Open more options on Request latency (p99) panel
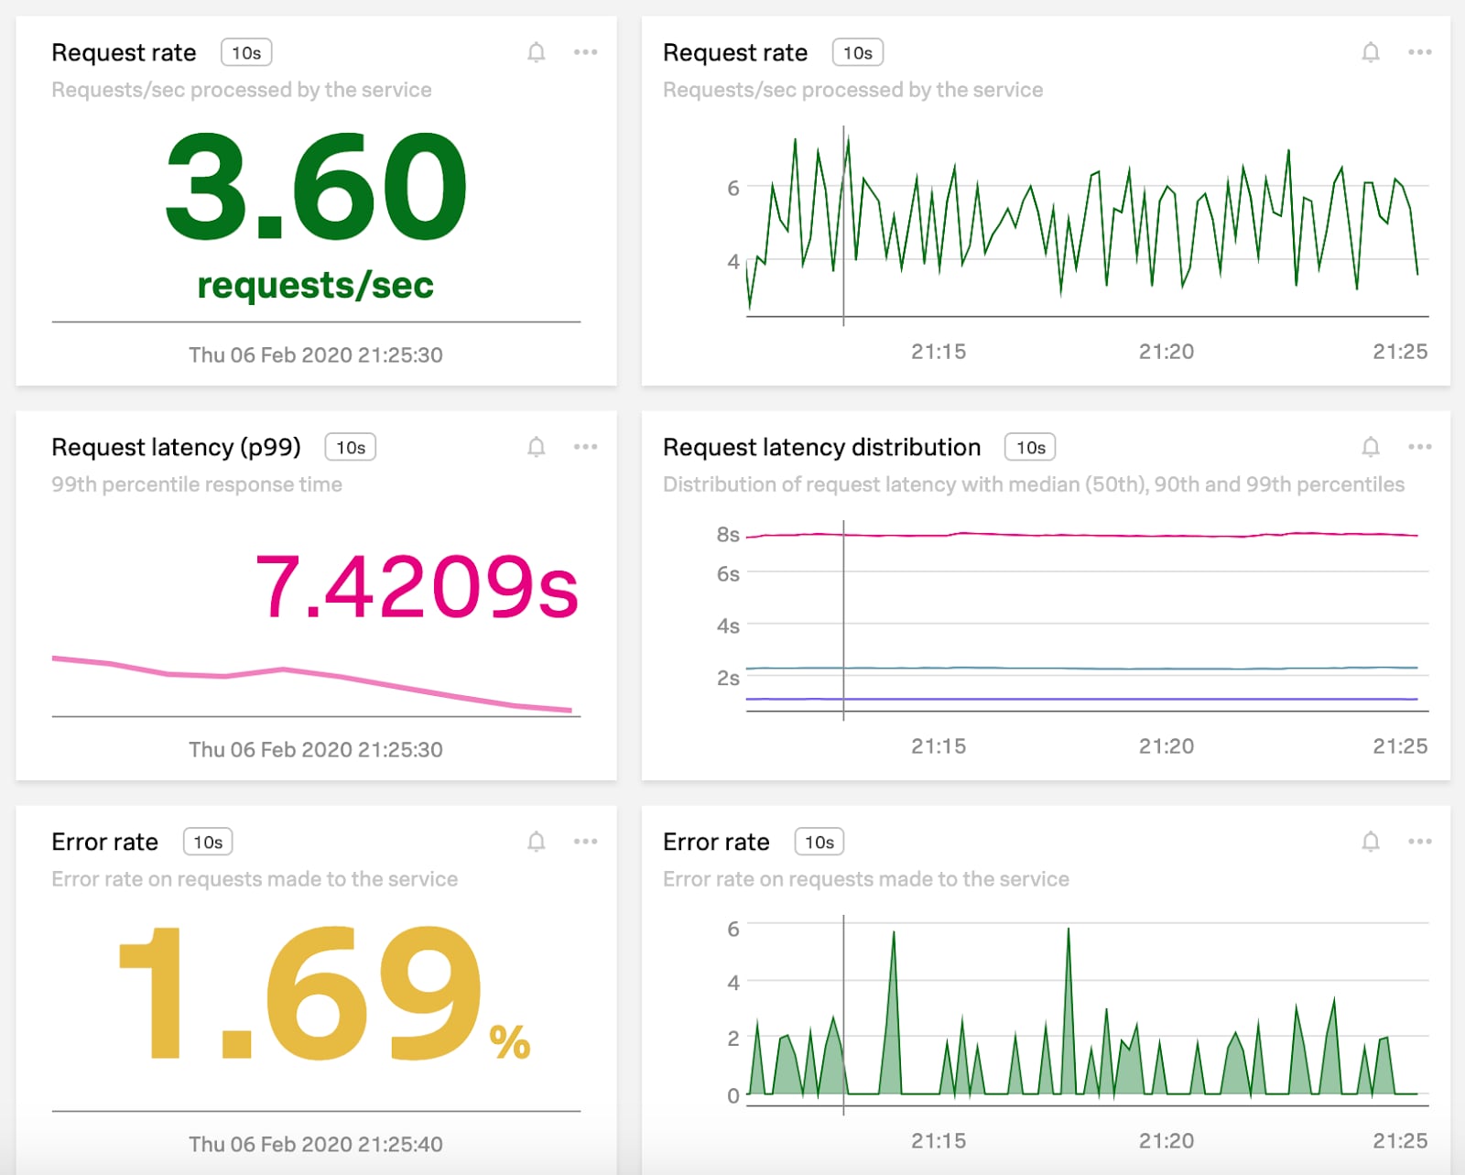This screenshot has height=1175, width=1465. point(586,447)
